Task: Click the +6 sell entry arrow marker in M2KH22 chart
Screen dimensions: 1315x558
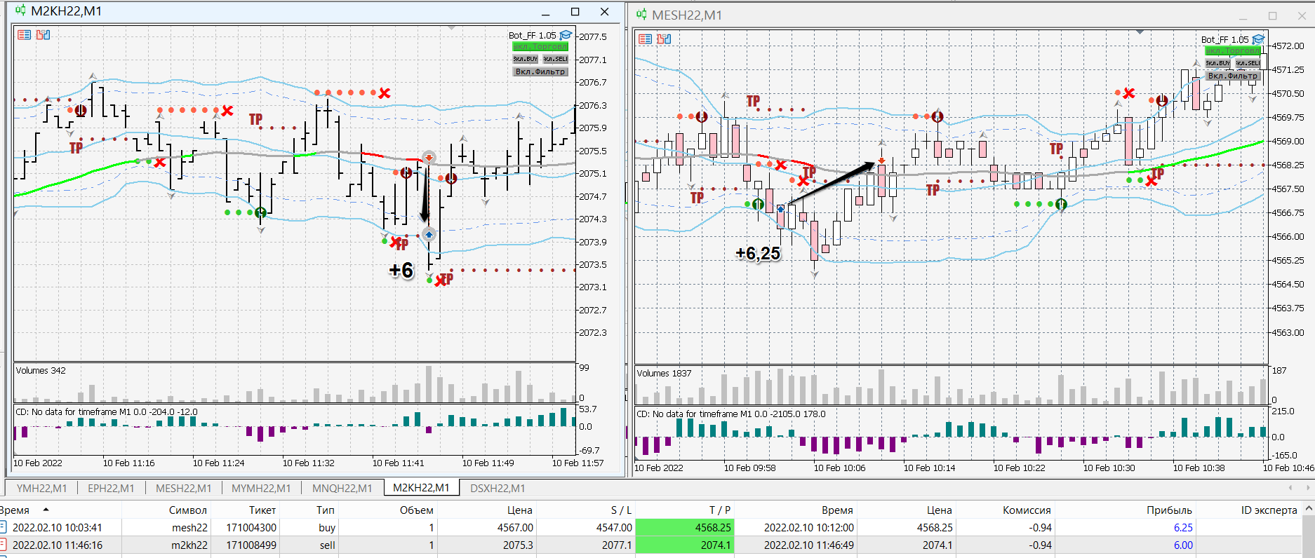Action: coord(428,158)
